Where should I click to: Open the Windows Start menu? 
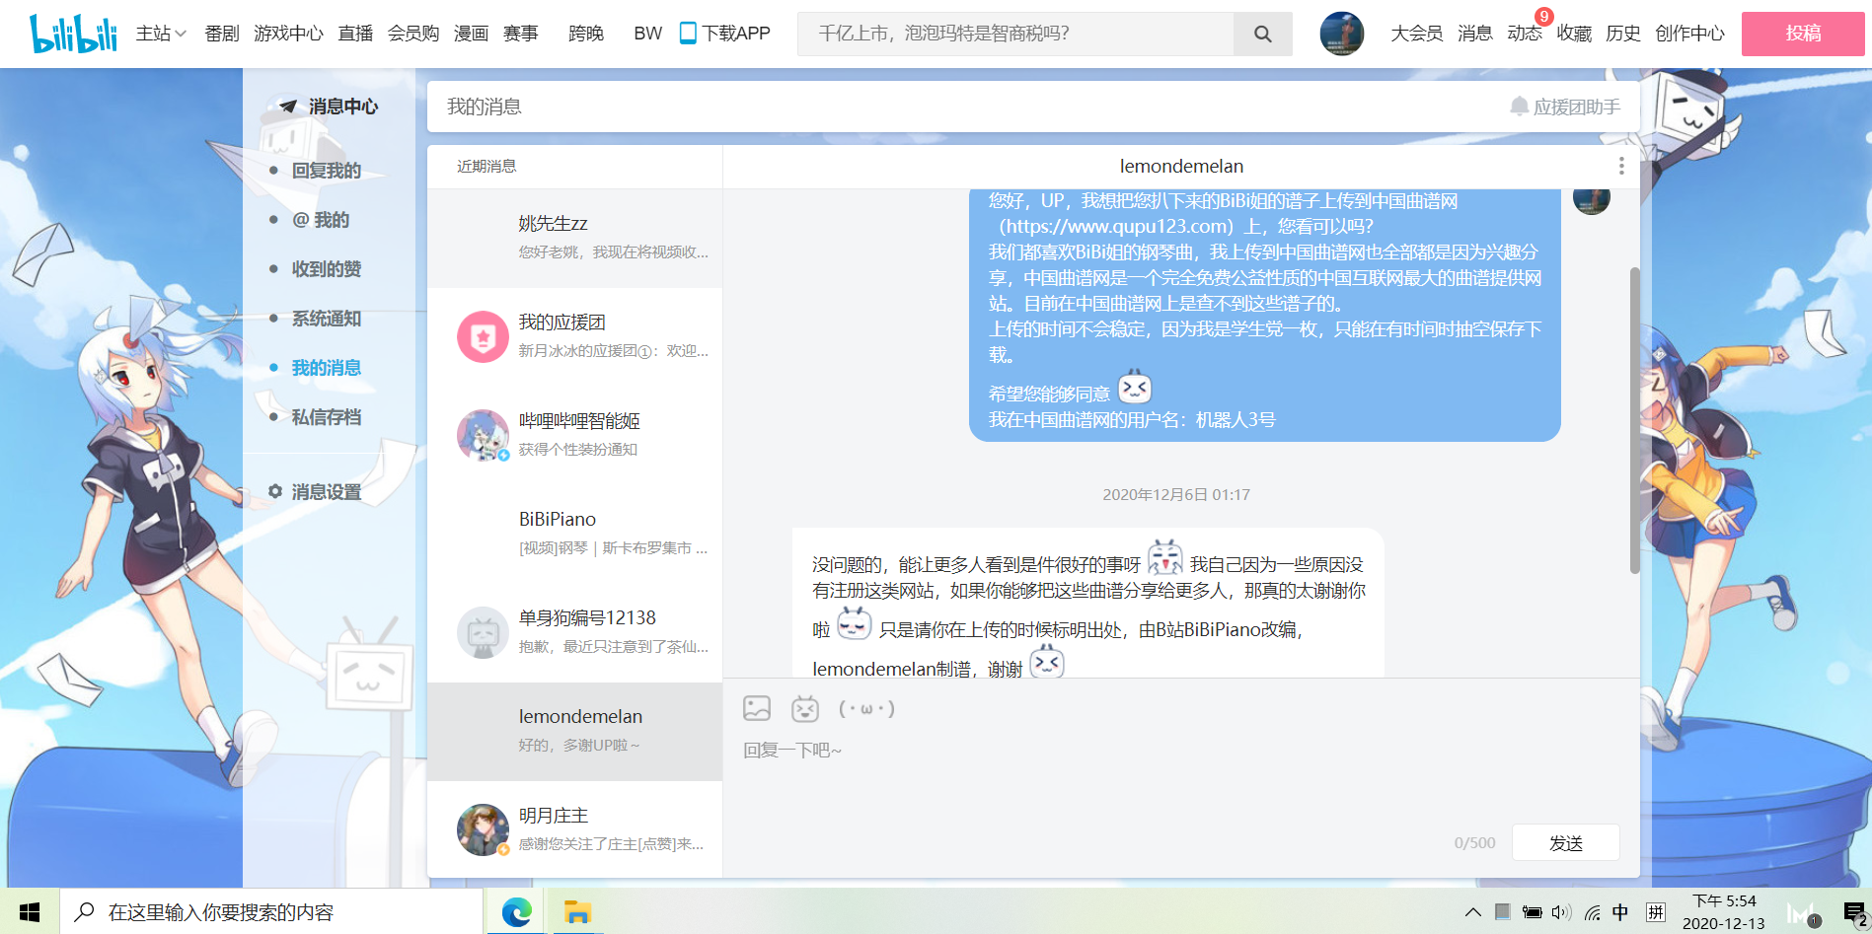(x=30, y=912)
